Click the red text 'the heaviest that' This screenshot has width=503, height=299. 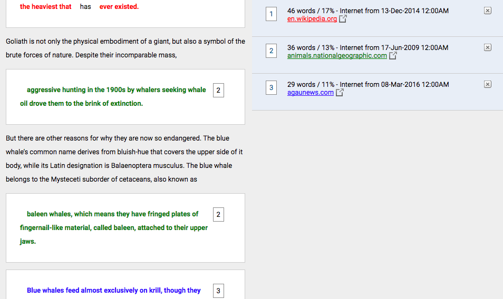pyautogui.click(x=45, y=7)
